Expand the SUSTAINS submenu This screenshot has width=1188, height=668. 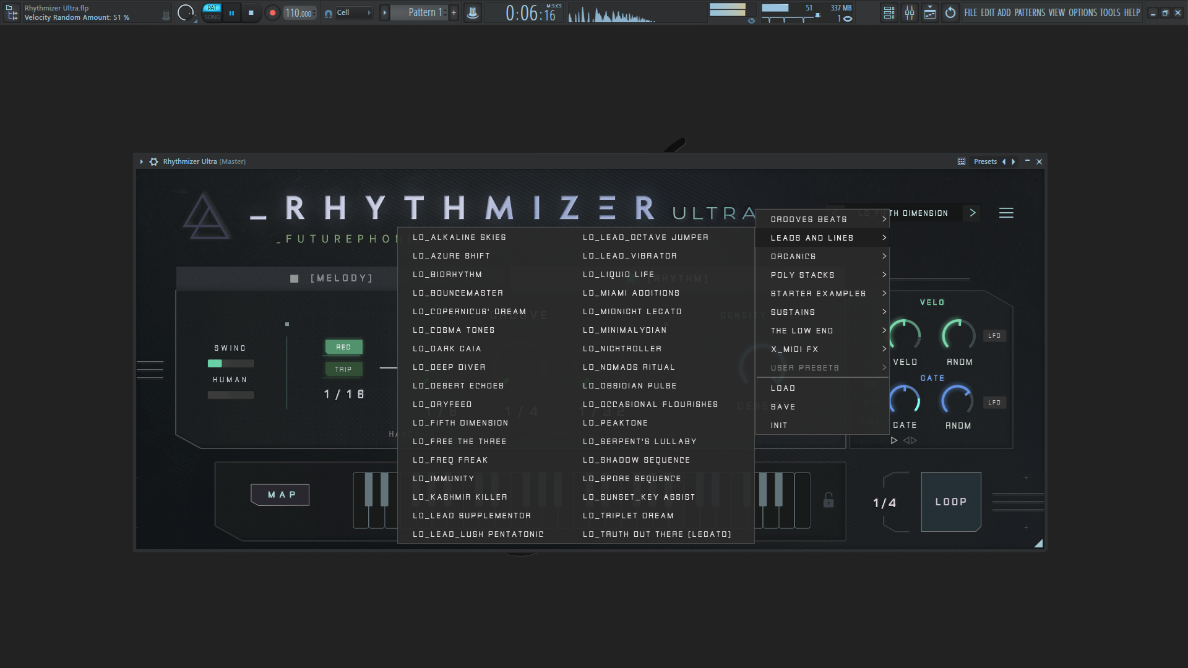click(823, 312)
